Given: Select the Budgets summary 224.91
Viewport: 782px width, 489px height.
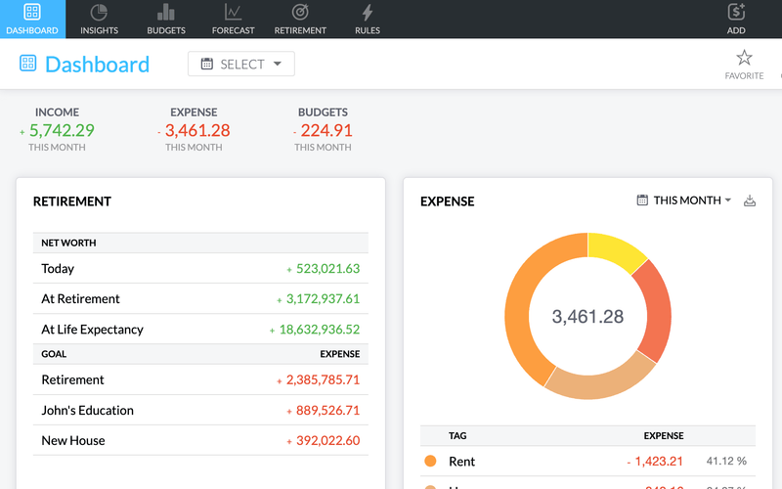Looking at the screenshot, I should (326, 130).
